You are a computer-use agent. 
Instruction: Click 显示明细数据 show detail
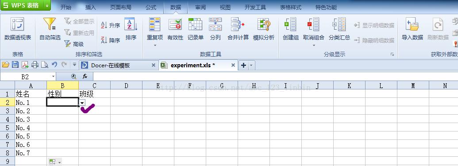pyautogui.click(x=374, y=25)
